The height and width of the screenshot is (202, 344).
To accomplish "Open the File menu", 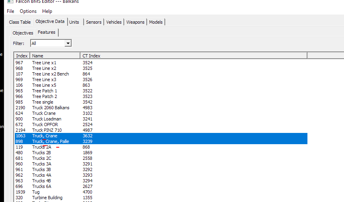I will point(10,11).
